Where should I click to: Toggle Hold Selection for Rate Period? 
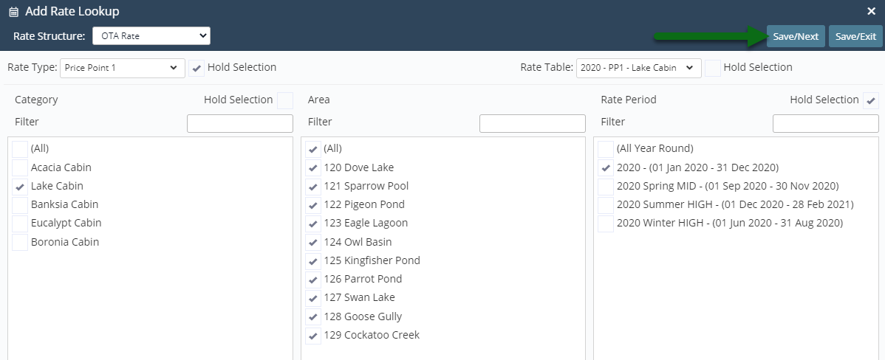point(871,100)
